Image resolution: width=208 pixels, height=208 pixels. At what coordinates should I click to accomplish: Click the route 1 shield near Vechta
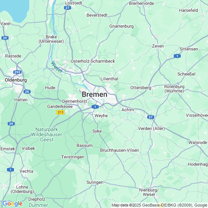(x=10, y=170)
